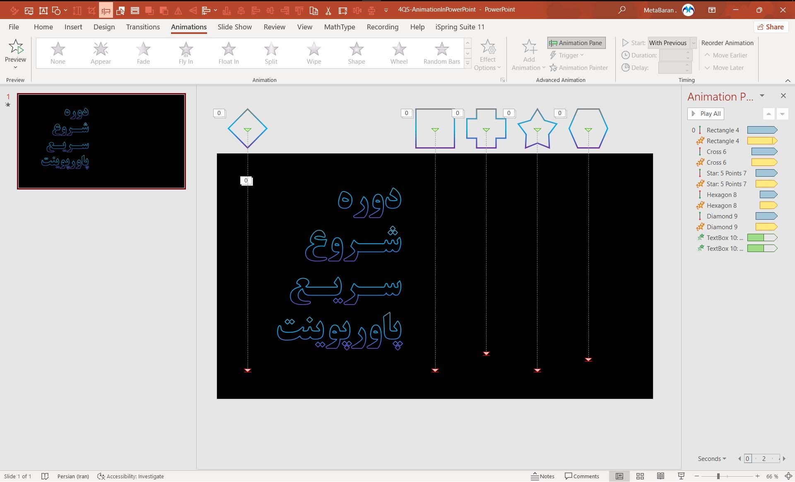Click the Format Painter icon in quick access toolbar
Viewport: 795px width, 482px height.
pyautogui.click(x=14, y=10)
